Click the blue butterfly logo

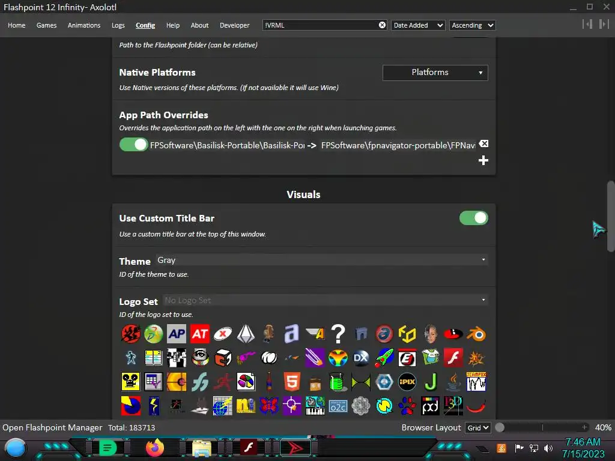click(x=269, y=406)
